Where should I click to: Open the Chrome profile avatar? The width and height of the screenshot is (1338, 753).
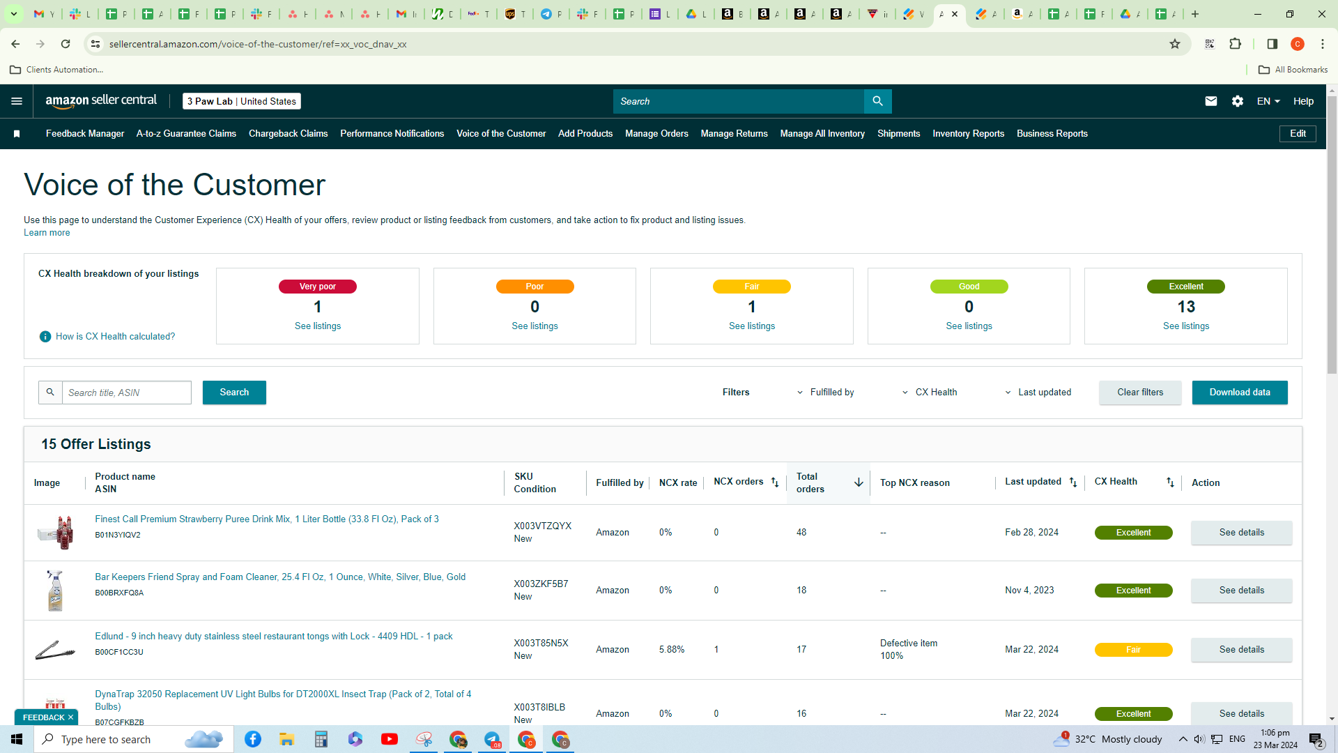pyautogui.click(x=1298, y=44)
